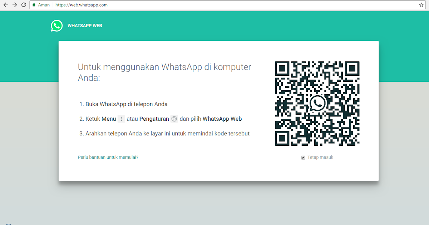
Task: Click the WHATSAPP WEB header title
Action: point(84,25)
